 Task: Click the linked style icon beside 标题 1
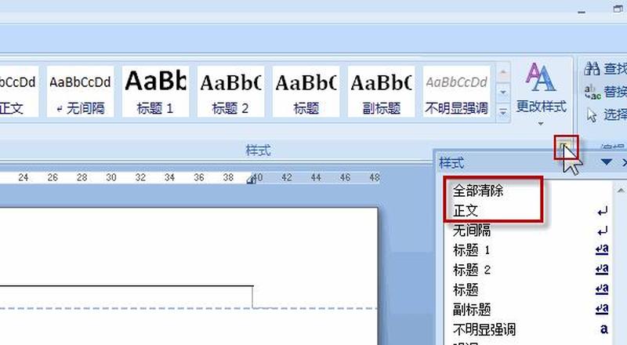coord(602,249)
